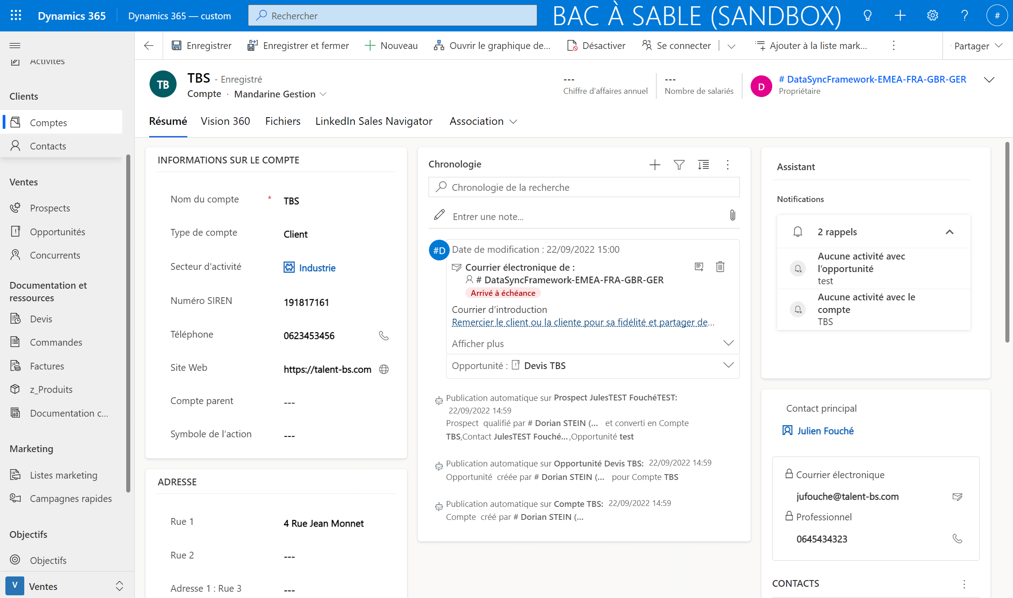Click Ajouter à la liste marketing command
This screenshot has width=1013, height=598.
point(811,45)
